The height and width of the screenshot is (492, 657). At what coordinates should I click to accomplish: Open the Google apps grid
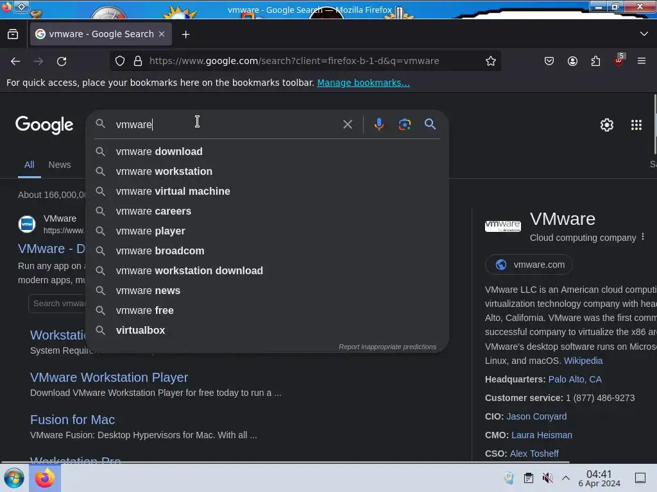coord(636,125)
